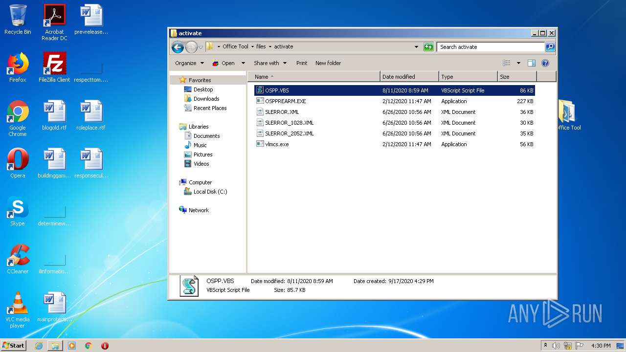
Task: Open Explorer help button
Action: [x=545, y=63]
